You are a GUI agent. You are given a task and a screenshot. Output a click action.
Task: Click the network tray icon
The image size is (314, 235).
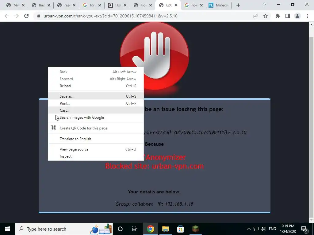256,229
